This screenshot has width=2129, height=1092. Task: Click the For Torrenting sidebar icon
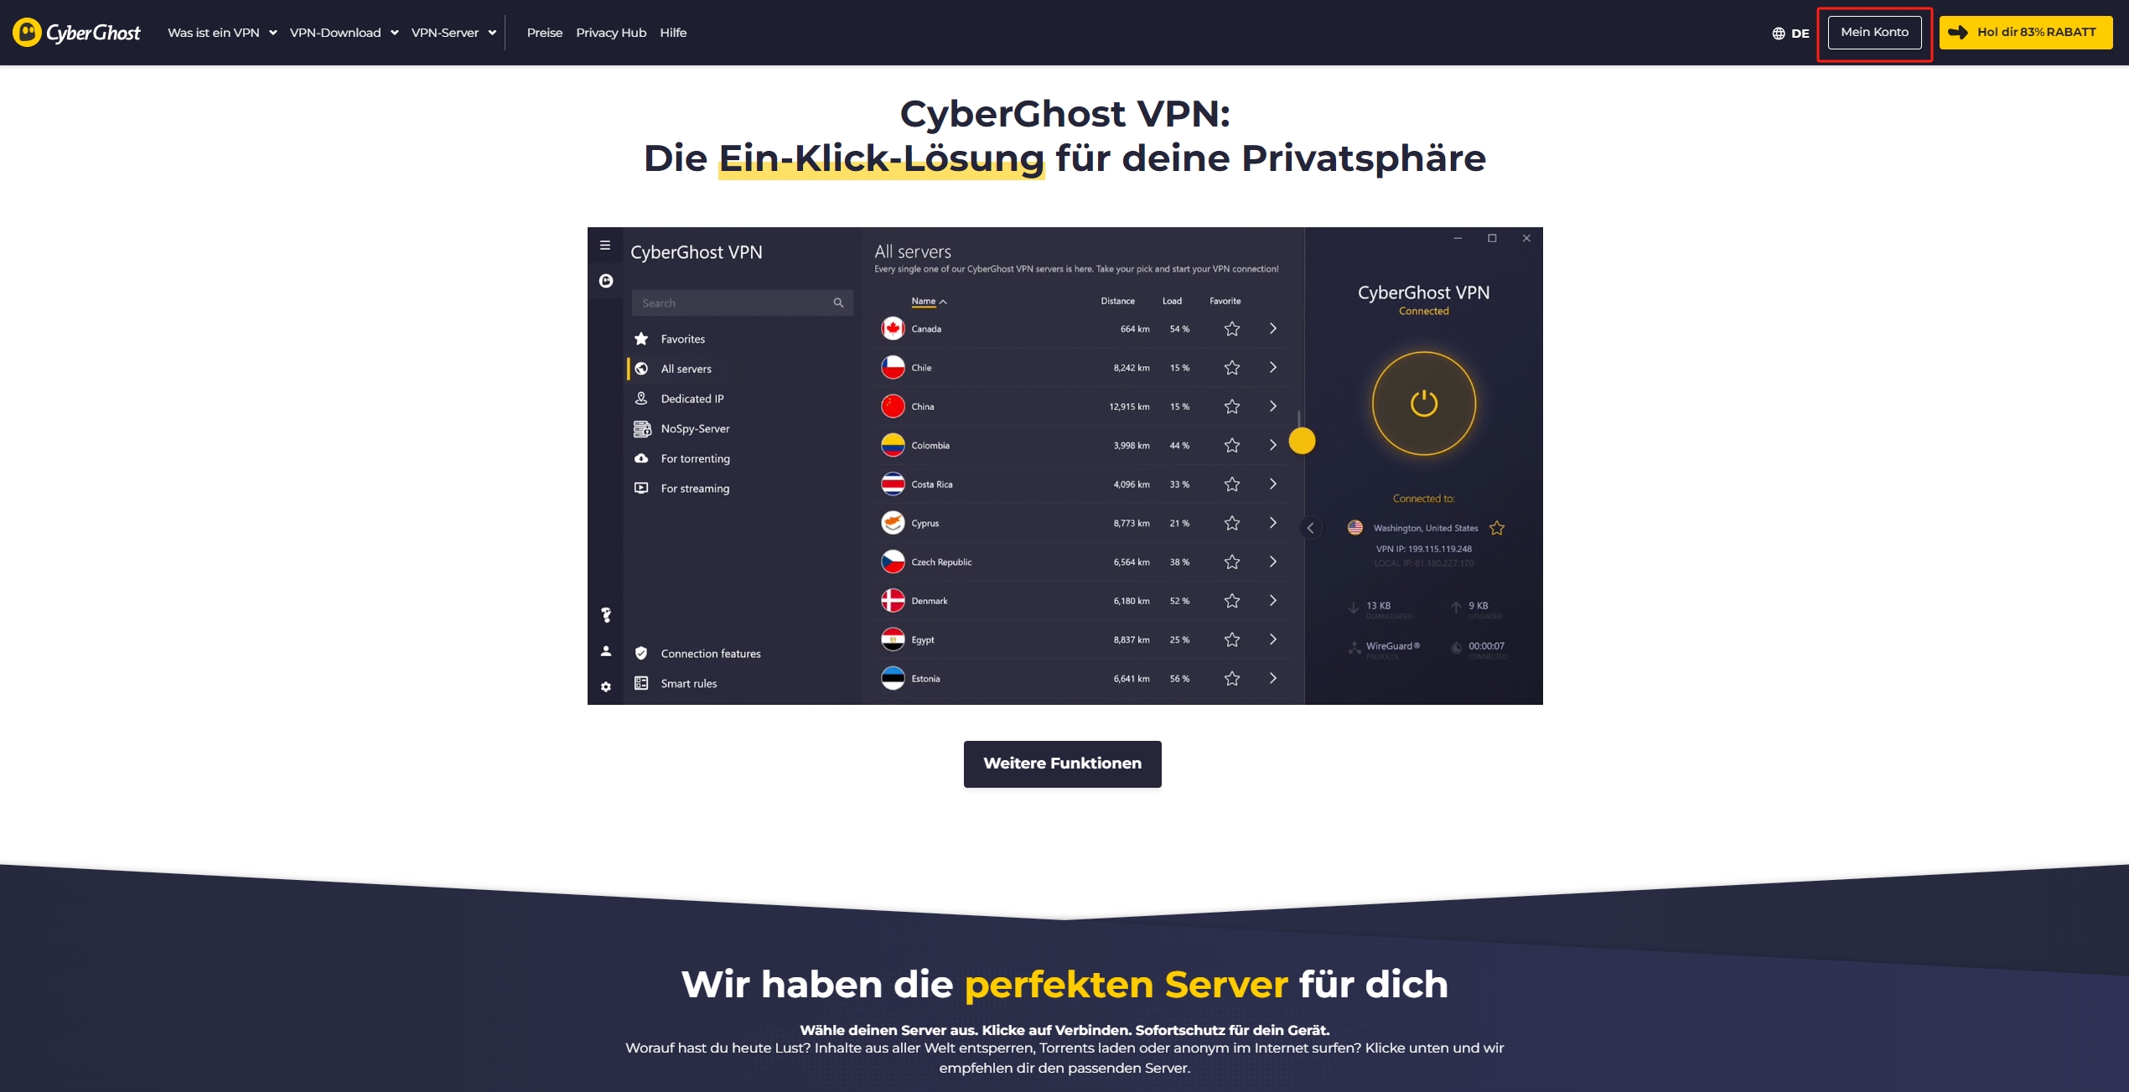tap(642, 458)
